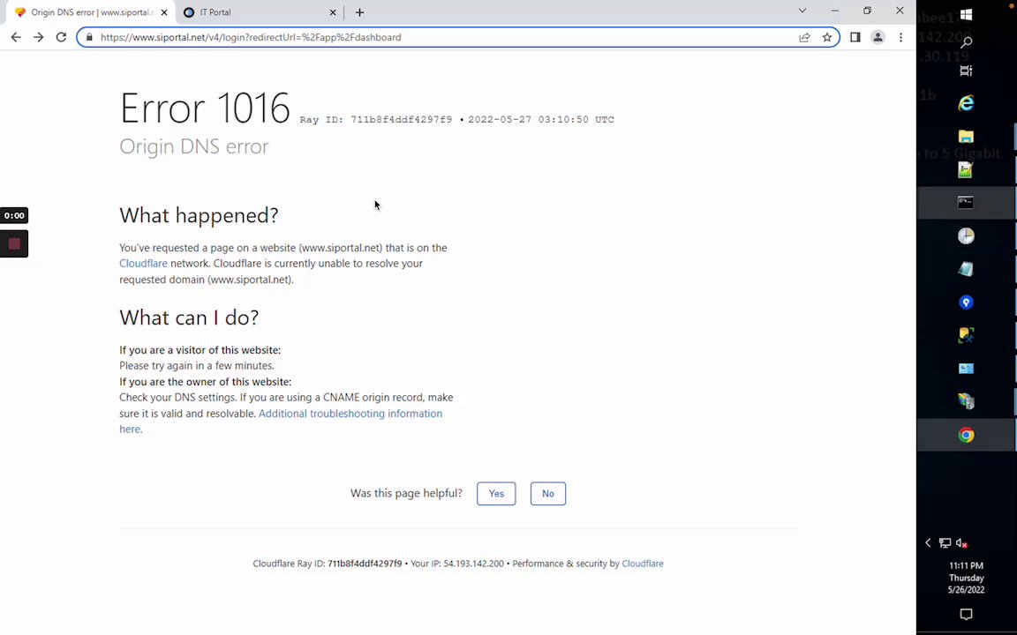Image resolution: width=1017 pixels, height=635 pixels.
Task: Open the Windows Start menu
Action: [x=966, y=14]
